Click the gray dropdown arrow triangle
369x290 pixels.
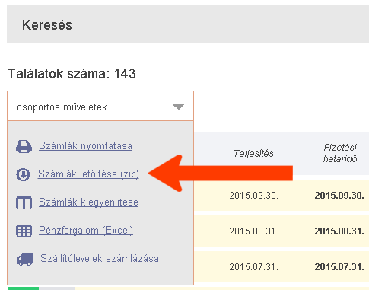click(x=179, y=107)
